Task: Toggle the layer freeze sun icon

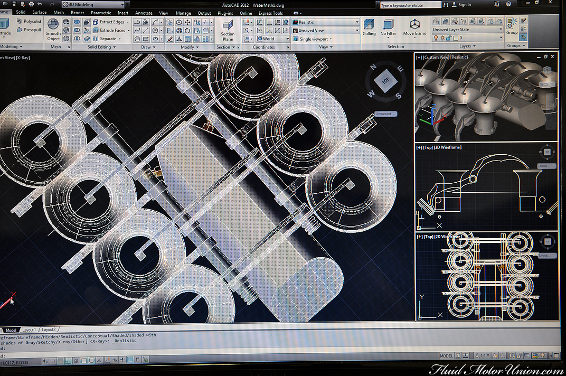Action: pyautogui.click(x=442, y=38)
